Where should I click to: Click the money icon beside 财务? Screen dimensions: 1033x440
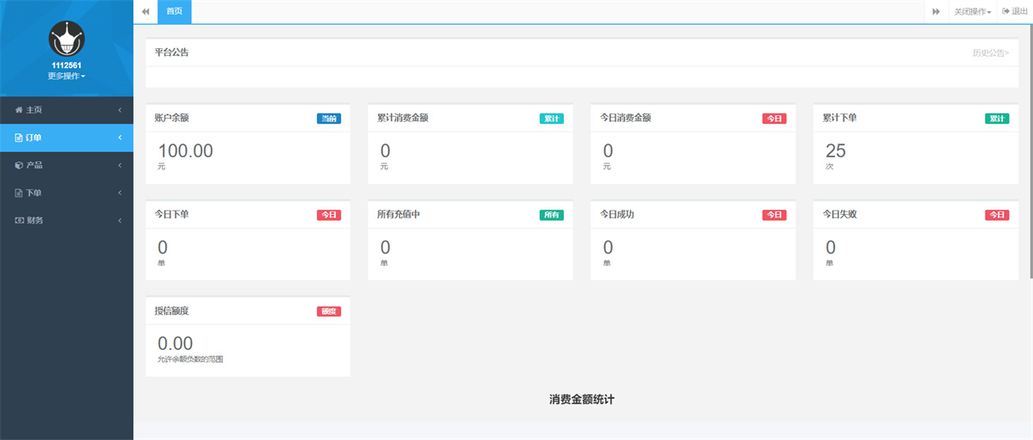(19, 220)
